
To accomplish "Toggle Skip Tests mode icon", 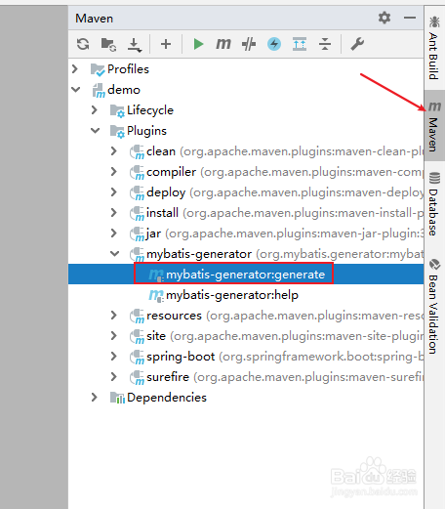I will [x=249, y=44].
